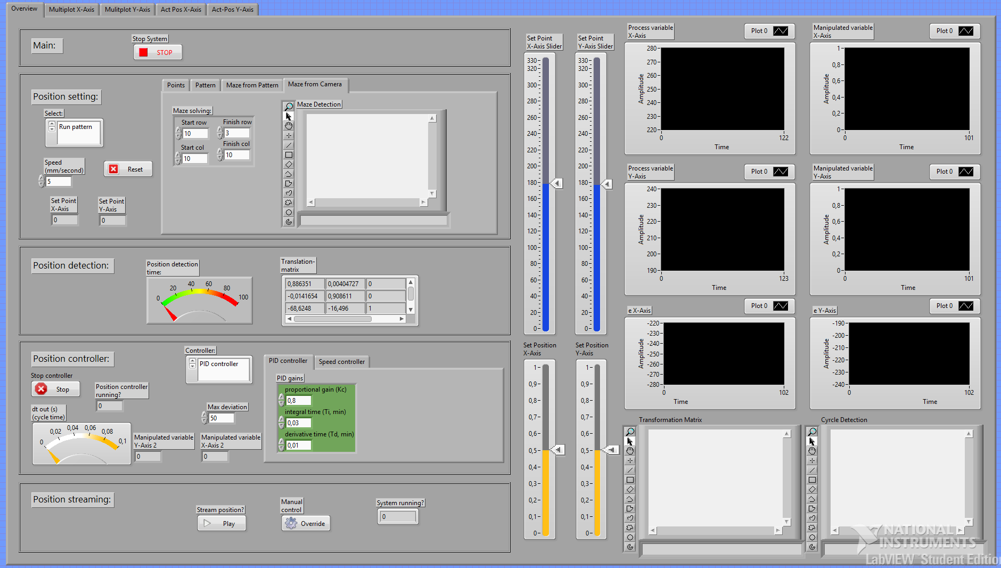Switch to the Mulitplot Y-Axis tab
The height and width of the screenshot is (568, 1001).
[x=127, y=10]
